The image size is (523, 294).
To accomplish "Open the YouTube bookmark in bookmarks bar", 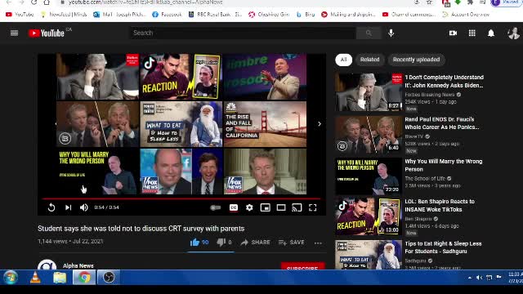I will coord(20,15).
